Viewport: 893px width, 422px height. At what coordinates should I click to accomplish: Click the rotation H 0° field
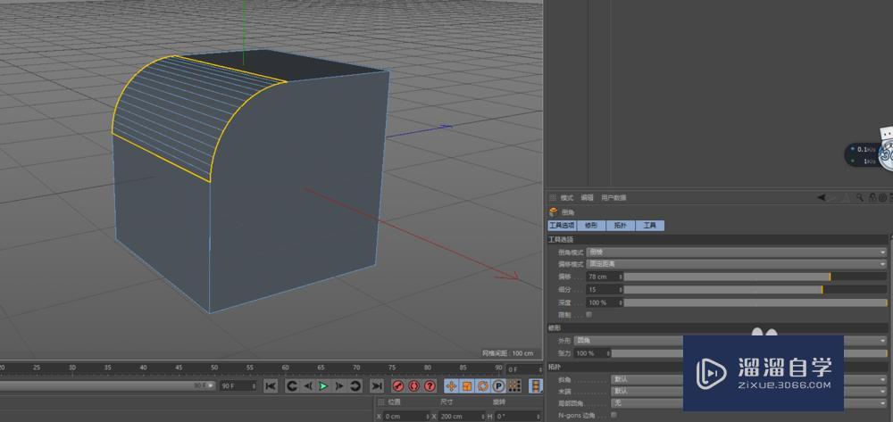(x=517, y=417)
